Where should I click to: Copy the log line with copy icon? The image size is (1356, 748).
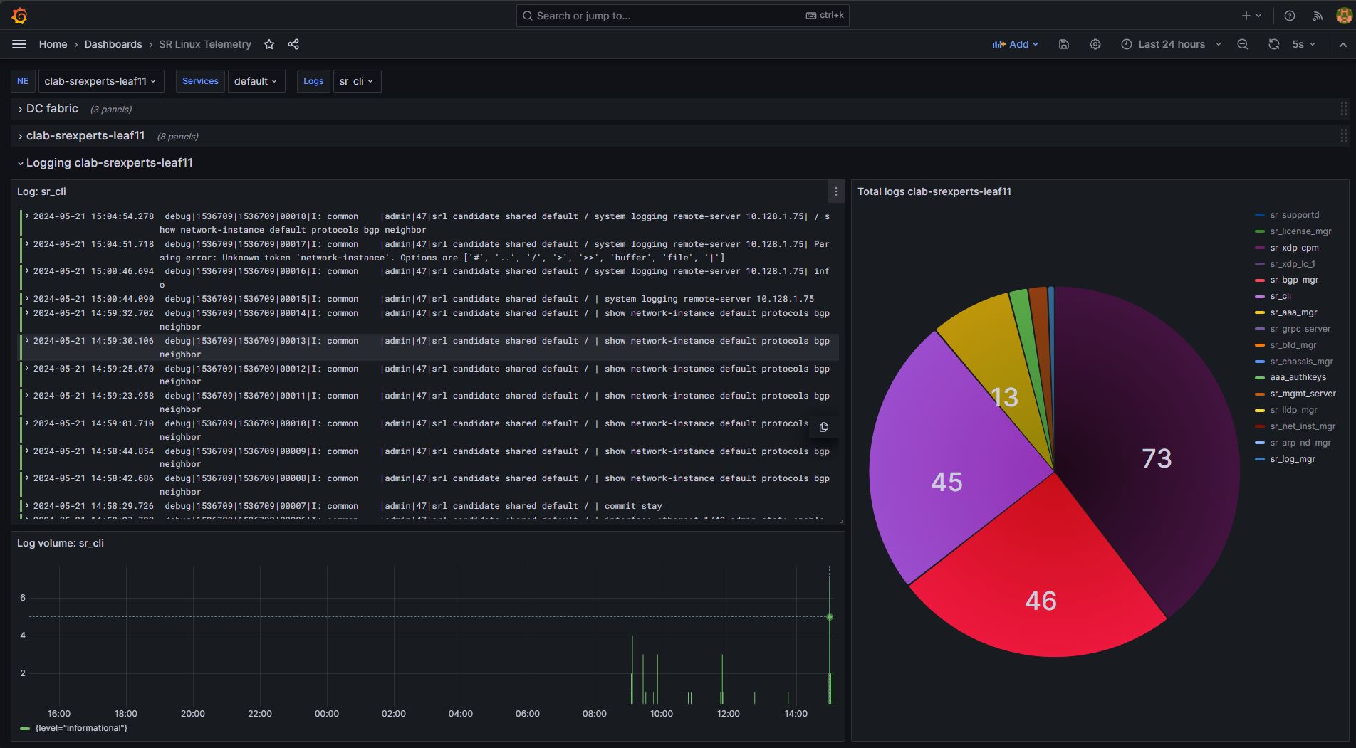pos(824,427)
